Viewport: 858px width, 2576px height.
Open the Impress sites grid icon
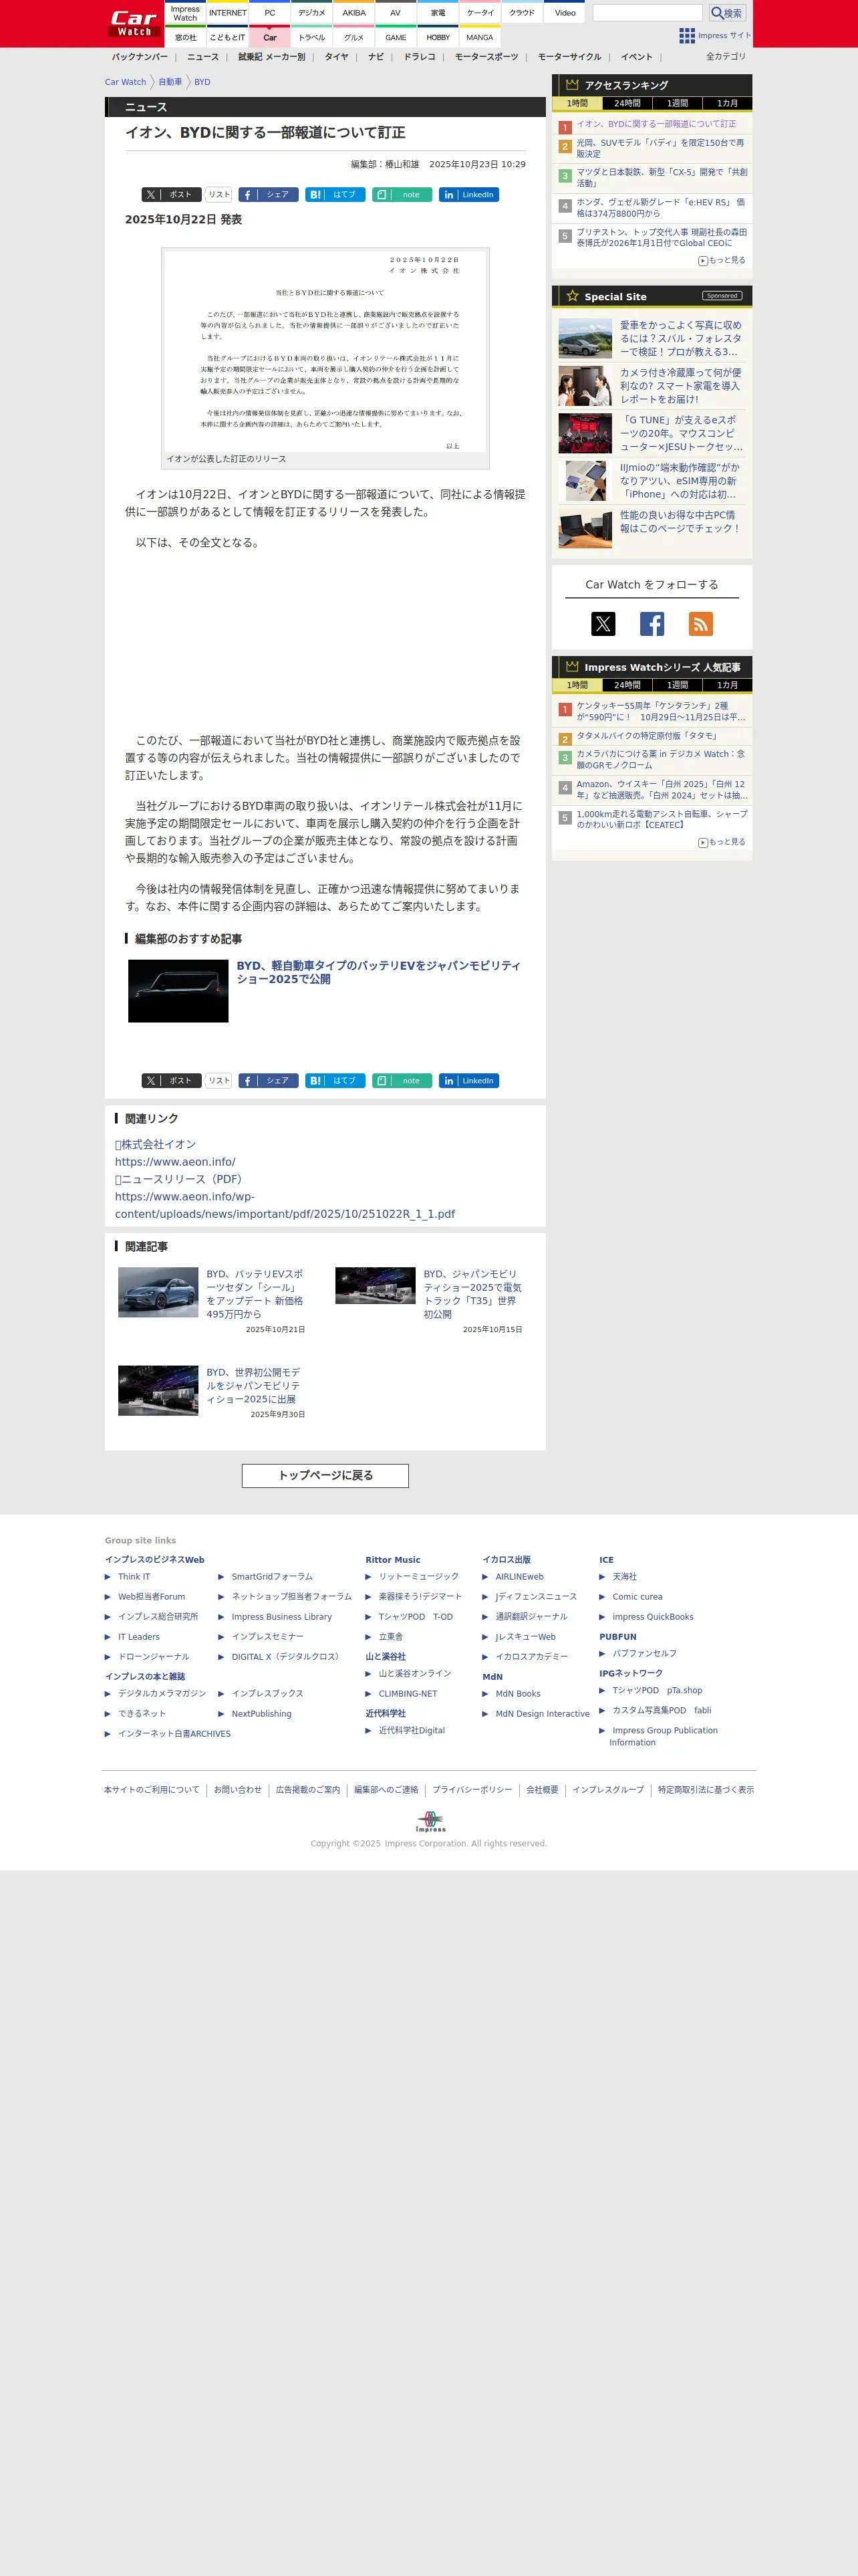click(x=686, y=35)
